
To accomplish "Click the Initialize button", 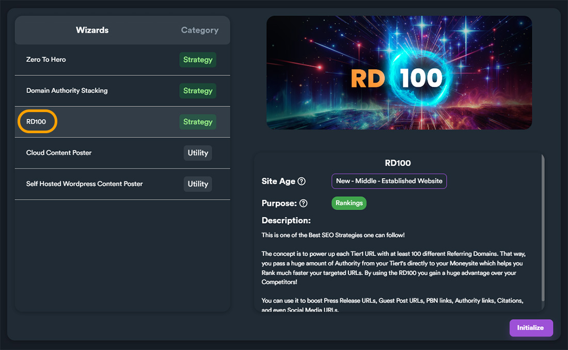I will 531,328.
